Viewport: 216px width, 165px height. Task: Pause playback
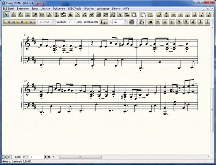click(22, 22)
